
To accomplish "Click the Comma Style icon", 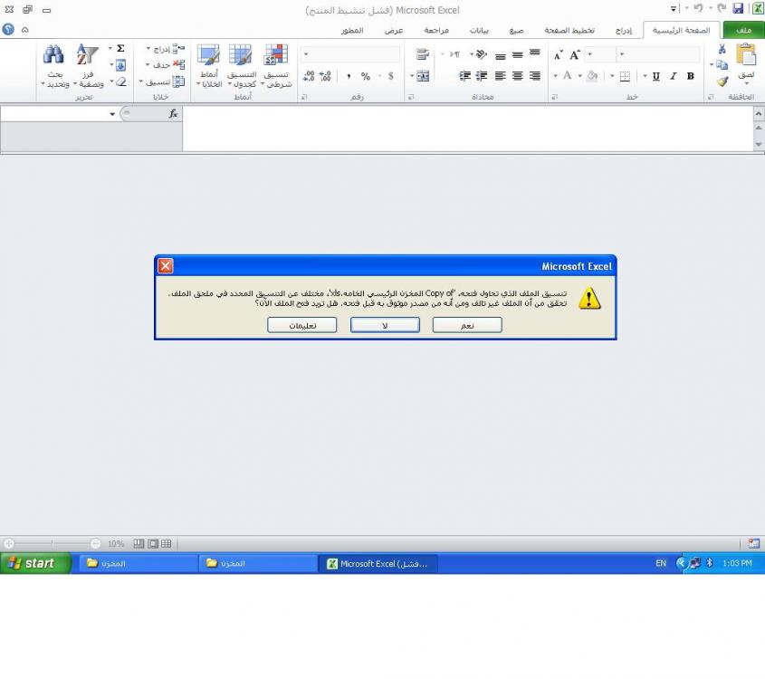I will pos(349,76).
